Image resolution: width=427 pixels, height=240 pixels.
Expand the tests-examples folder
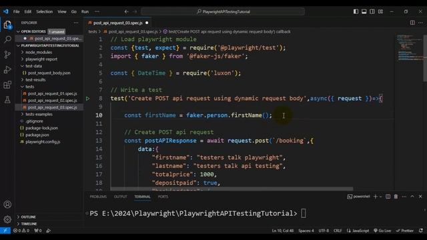(x=39, y=114)
